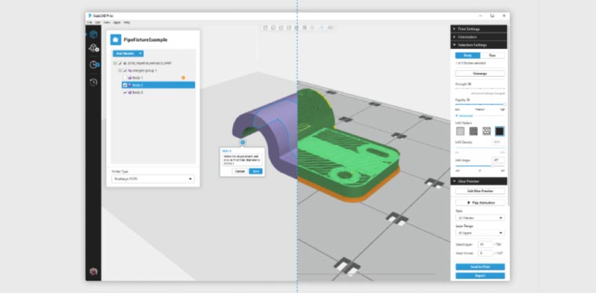Screen dimensions: 596x293
Task: Switch to the Face tab
Action: click(x=492, y=55)
